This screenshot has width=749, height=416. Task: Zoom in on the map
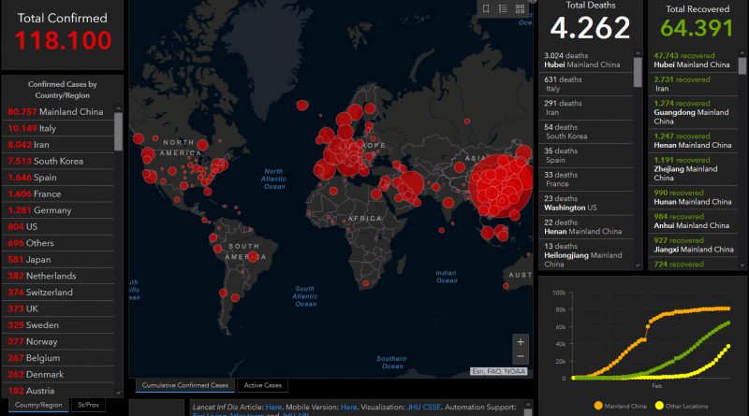(x=521, y=342)
